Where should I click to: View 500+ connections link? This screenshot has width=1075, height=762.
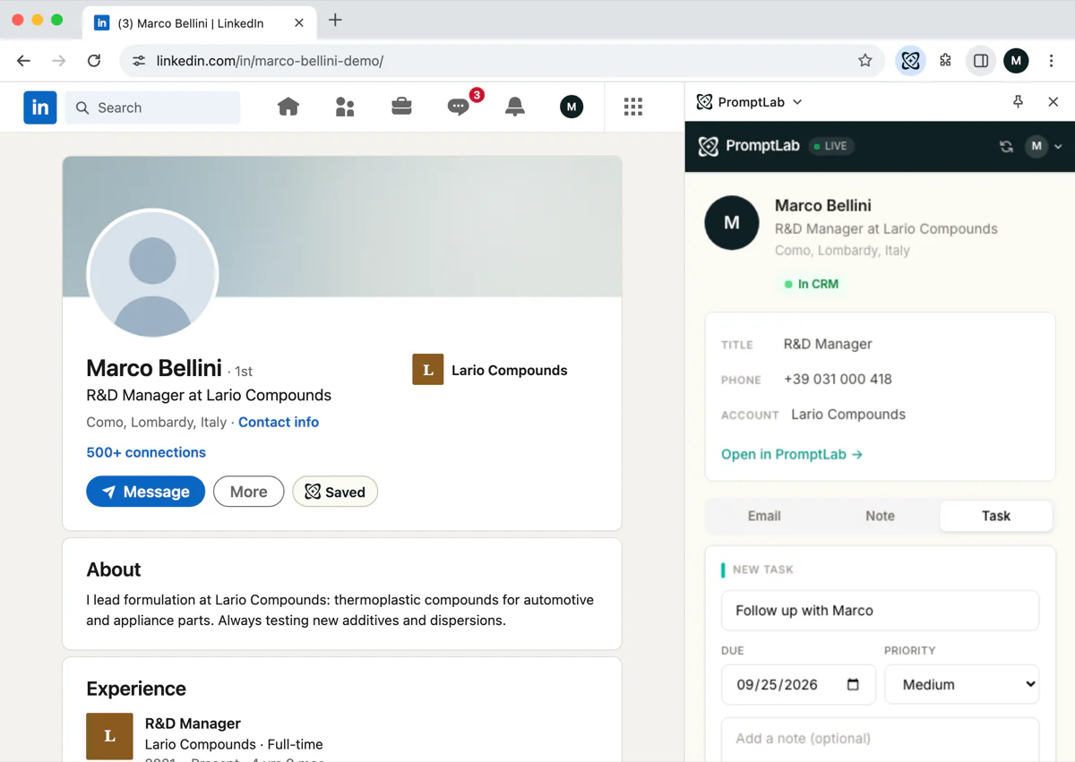(146, 452)
